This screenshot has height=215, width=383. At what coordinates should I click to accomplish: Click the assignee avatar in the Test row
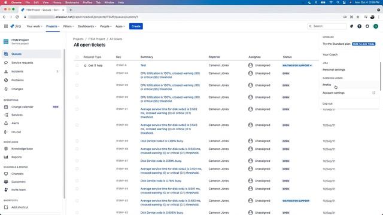[x=250, y=65]
